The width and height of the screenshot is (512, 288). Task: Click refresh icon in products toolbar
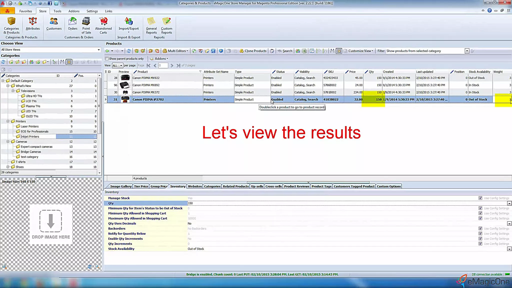pos(129,51)
